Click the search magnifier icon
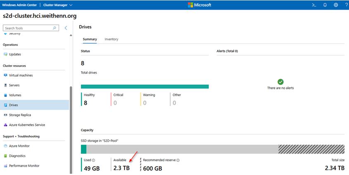Image resolution: width=349 pixels, height=175 pixels. pyautogui.click(x=55, y=28)
